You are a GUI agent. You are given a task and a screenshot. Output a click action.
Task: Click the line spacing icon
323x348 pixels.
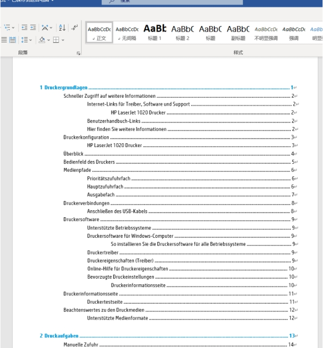24,40
